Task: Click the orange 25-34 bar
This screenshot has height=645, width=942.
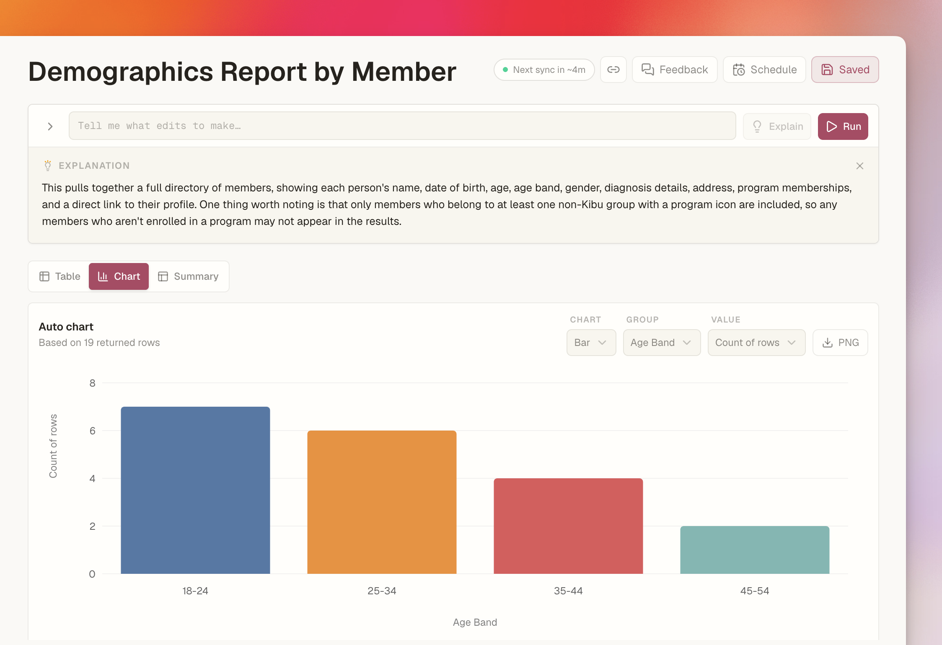Action: (x=382, y=502)
